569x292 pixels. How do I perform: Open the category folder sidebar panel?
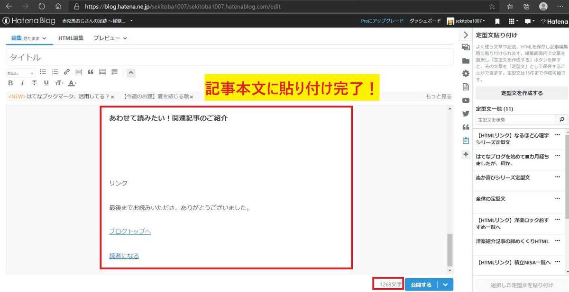click(x=466, y=61)
